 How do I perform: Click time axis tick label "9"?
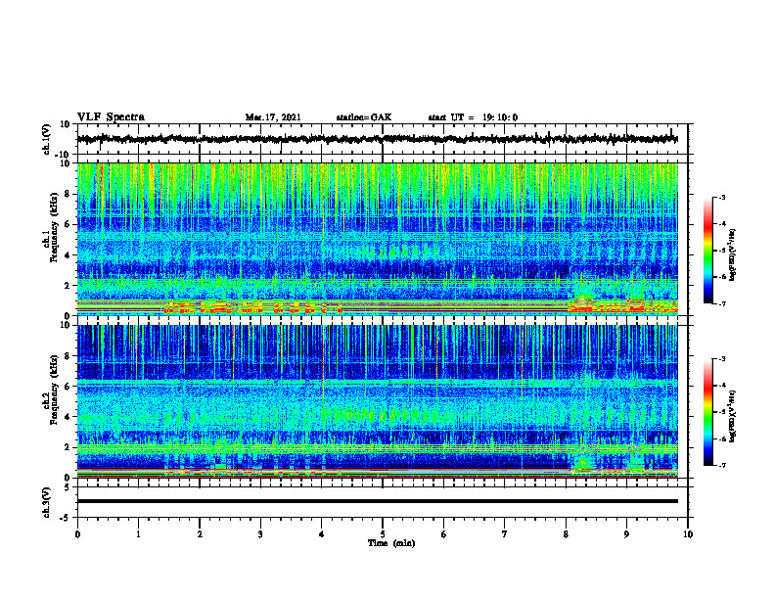626,534
